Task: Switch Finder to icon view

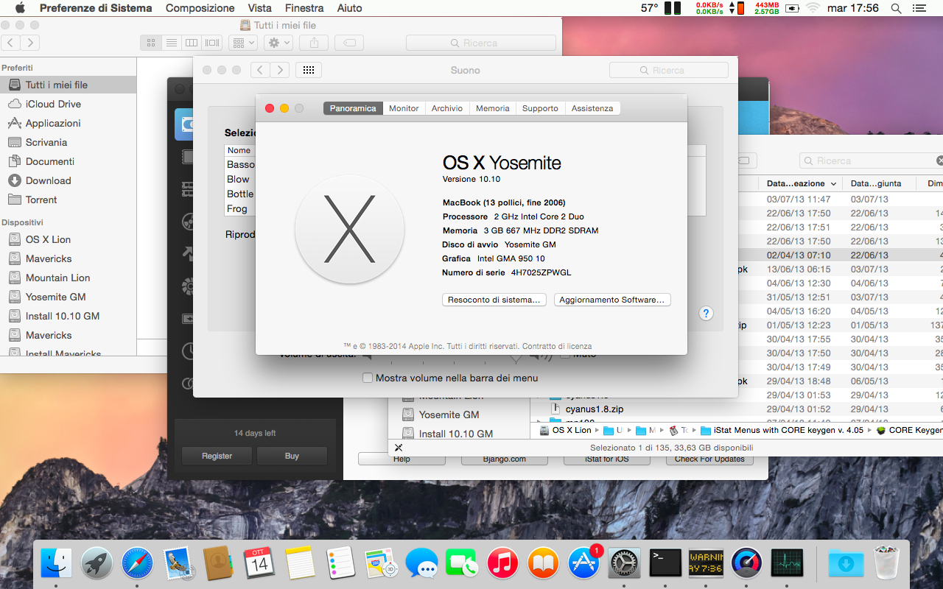Action: click(151, 43)
